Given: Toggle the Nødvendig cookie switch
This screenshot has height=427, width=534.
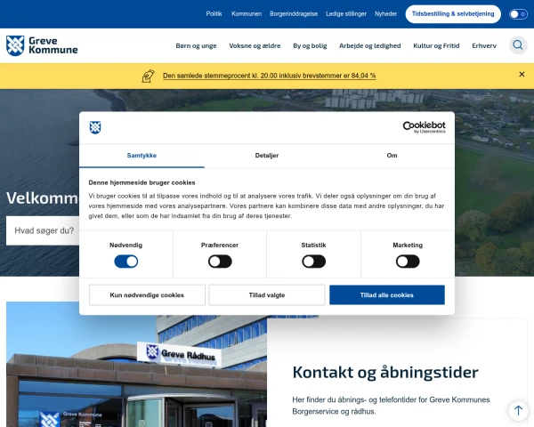Looking at the screenshot, I should pyautogui.click(x=126, y=262).
